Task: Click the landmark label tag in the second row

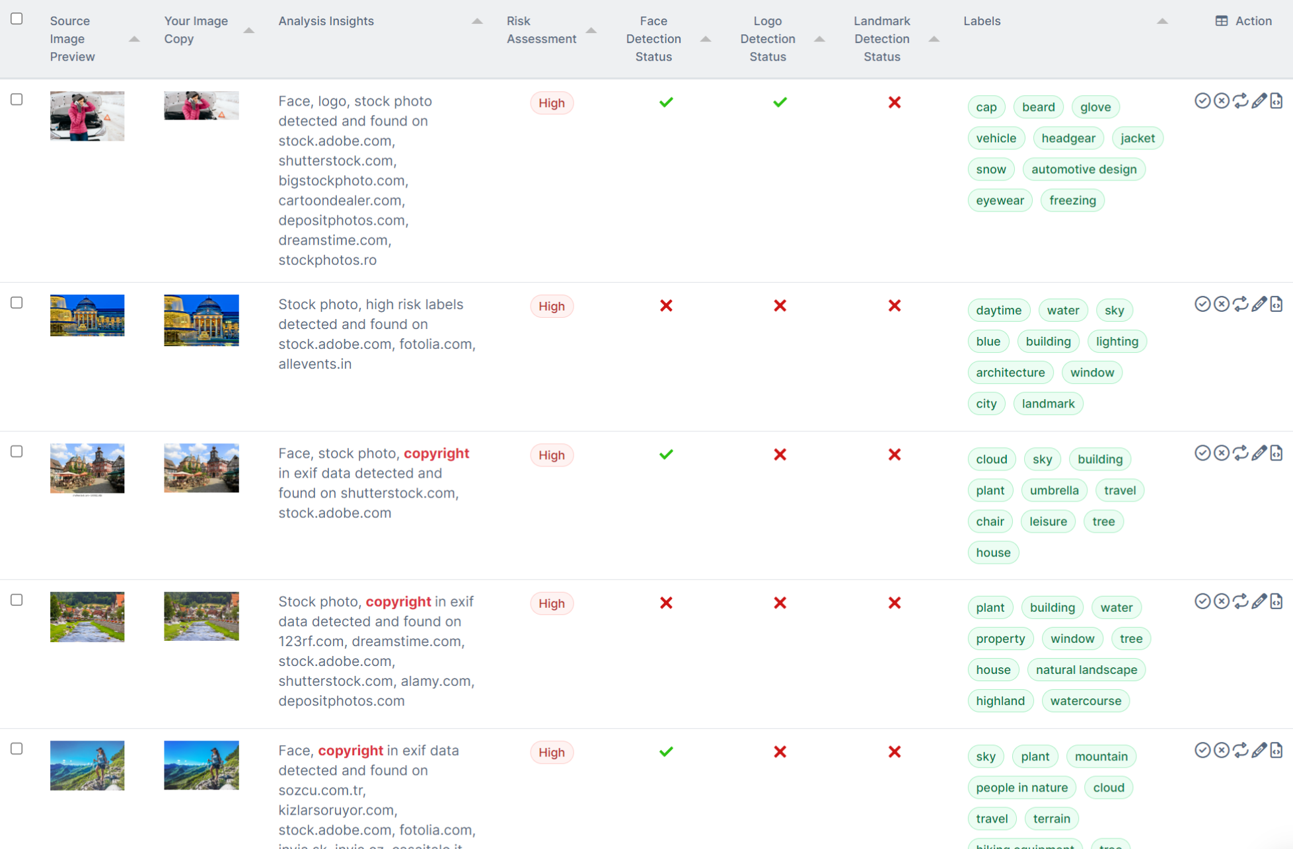Action: point(1048,403)
